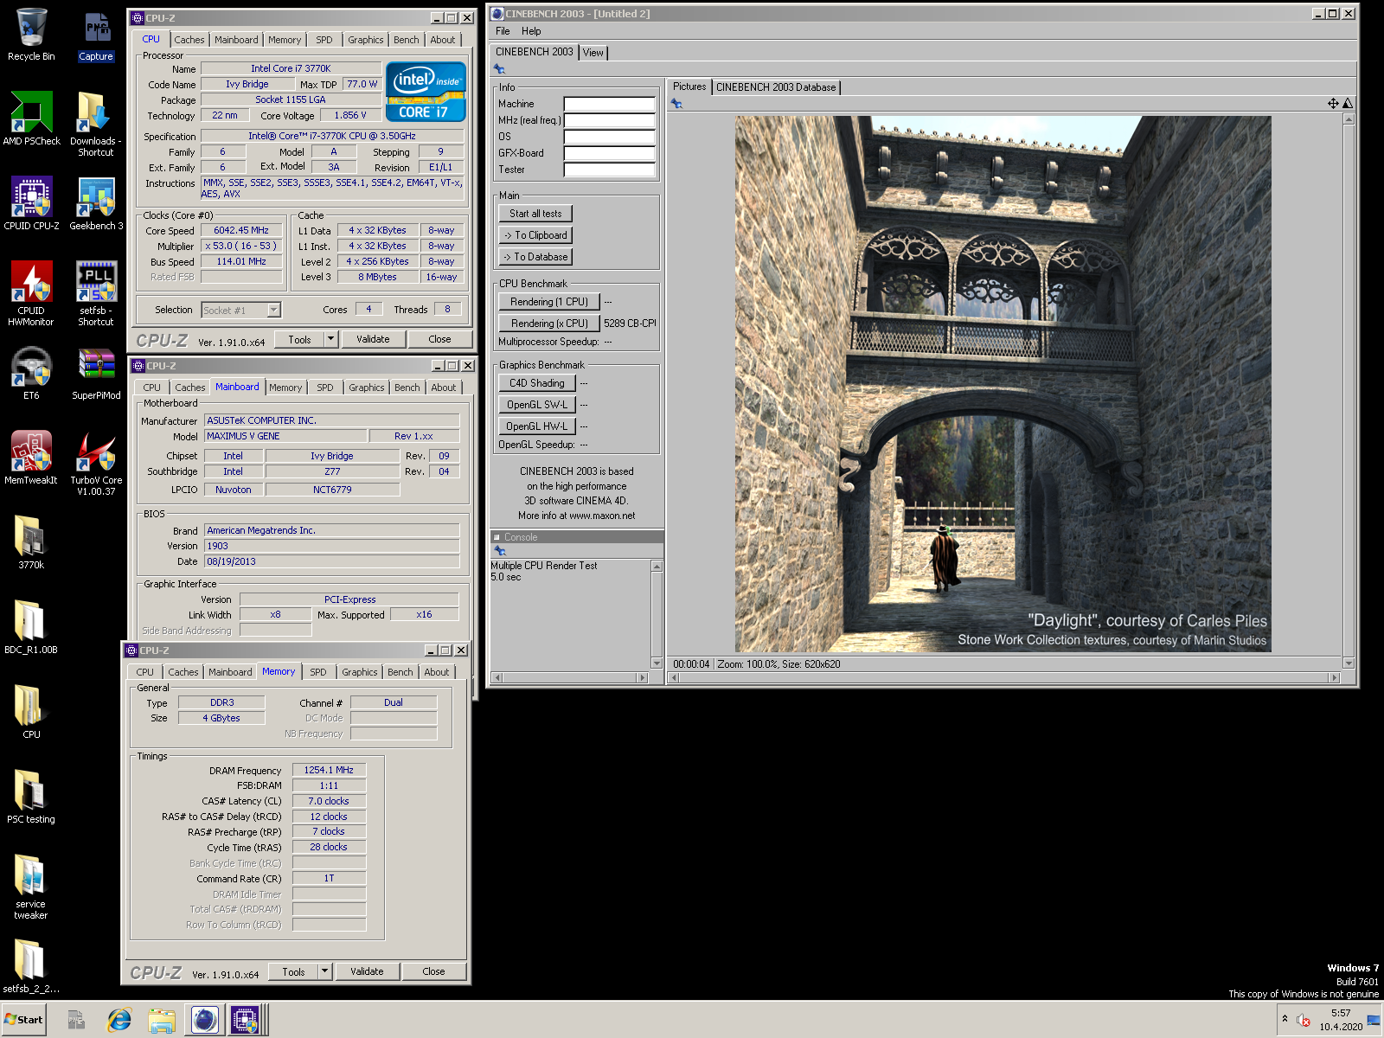The image size is (1384, 1038).
Task: Open Tools dropdown arrow in top CPU-Z
Action: pyautogui.click(x=330, y=339)
